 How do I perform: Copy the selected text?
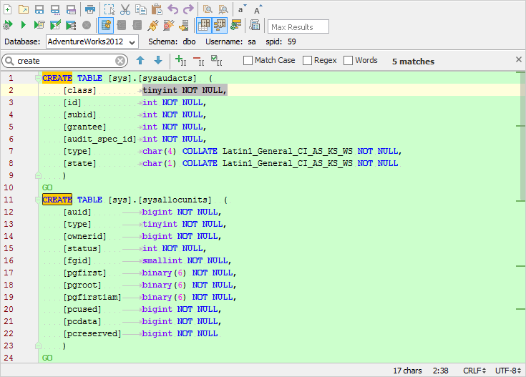(141, 10)
